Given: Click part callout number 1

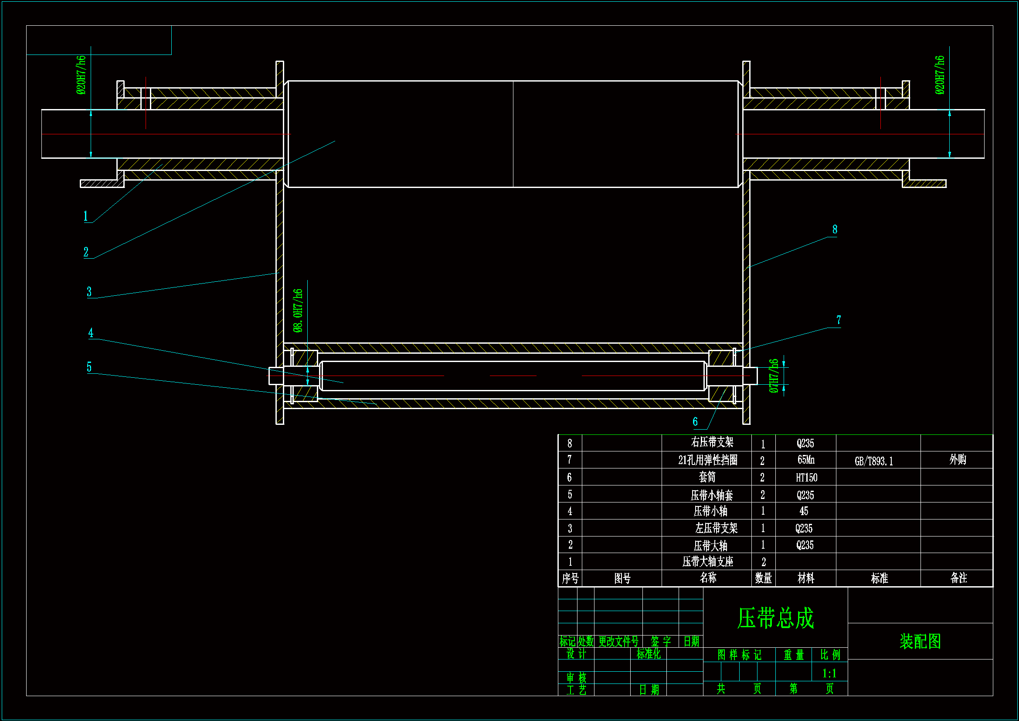Looking at the screenshot, I should tap(86, 216).
